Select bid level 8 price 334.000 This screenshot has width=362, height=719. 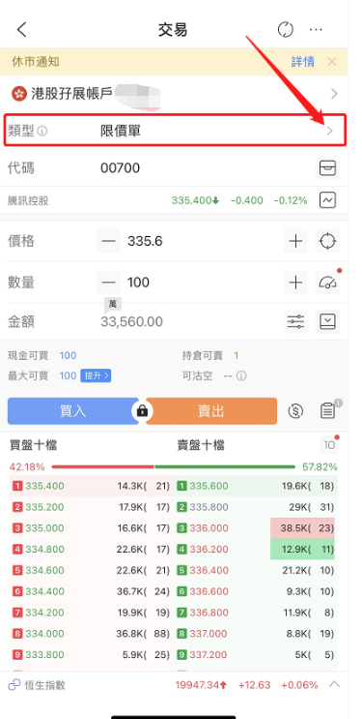click(44, 634)
